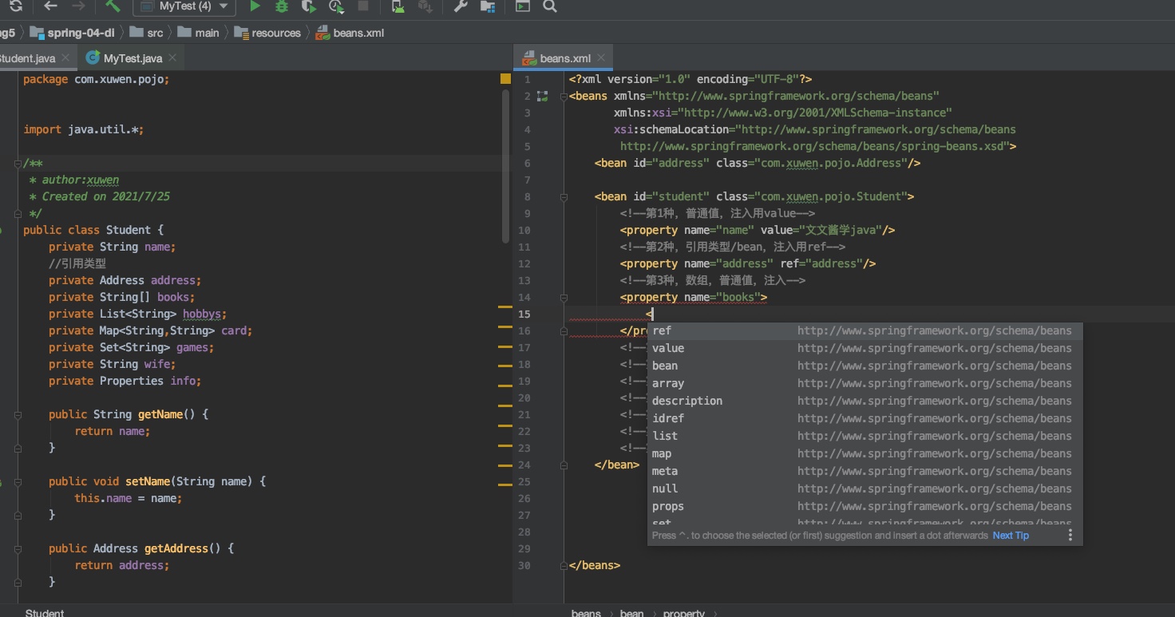1175x617 pixels.
Task: Navigate back with the left arrow
Action: (x=50, y=6)
